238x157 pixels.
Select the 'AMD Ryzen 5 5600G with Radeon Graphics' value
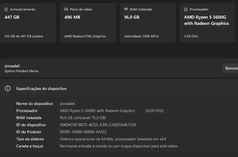(97, 111)
